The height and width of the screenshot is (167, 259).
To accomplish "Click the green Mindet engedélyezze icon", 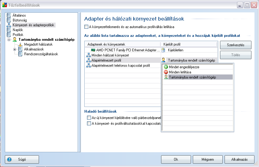I will tap(166, 67).
